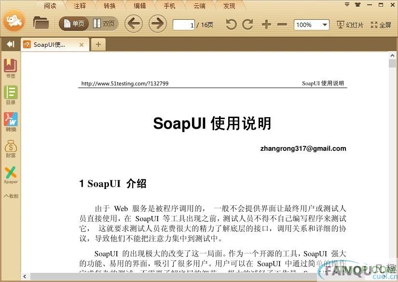Click the vertical scrollbar thumb
The width and height of the screenshot is (398, 282).
392,63
